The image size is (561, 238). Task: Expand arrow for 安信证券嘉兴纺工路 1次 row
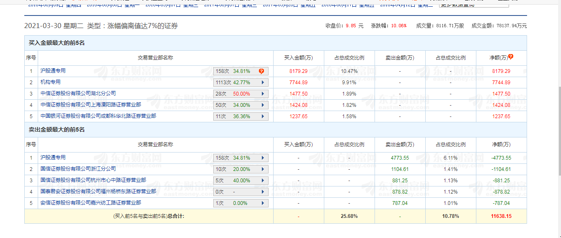point(263,203)
